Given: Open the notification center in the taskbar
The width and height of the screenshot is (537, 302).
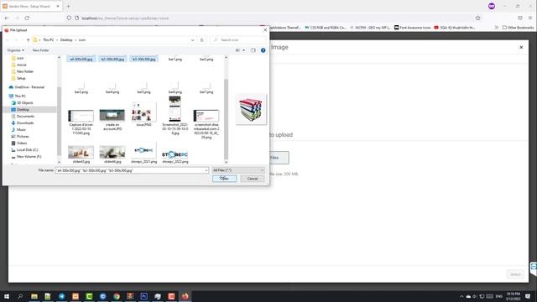Looking at the screenshot, I should tap(528, 296).
